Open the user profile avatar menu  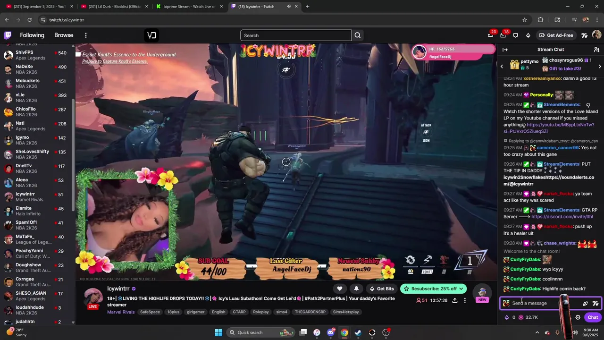596,35
